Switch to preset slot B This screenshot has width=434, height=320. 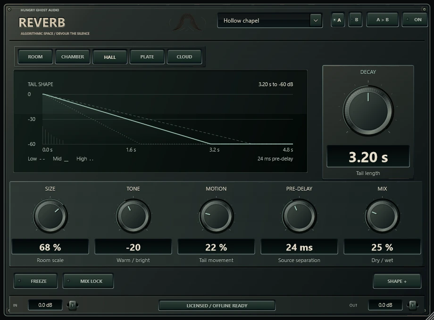(x=355, y=20)
